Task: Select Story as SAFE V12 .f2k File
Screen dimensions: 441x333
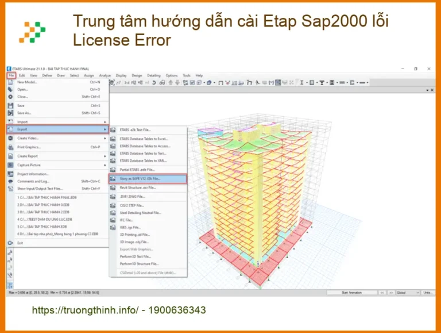Action: coord(148,179)
